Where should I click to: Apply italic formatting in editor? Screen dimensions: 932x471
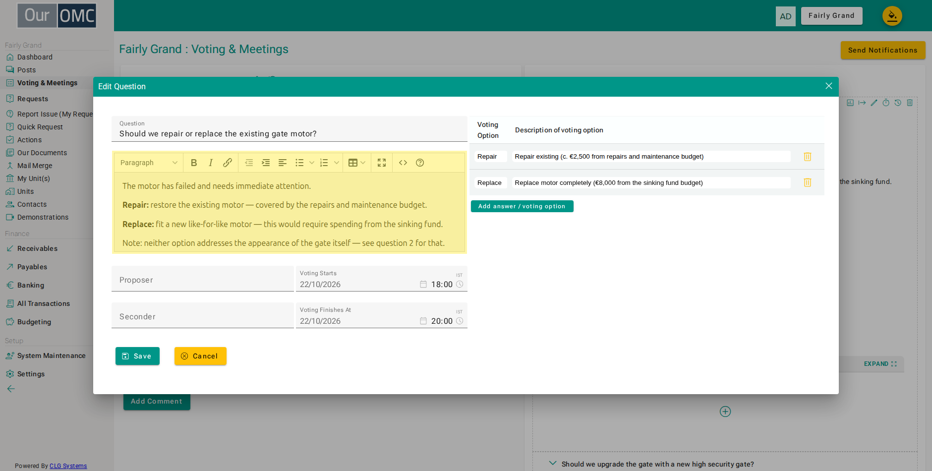tap(211, 163)
